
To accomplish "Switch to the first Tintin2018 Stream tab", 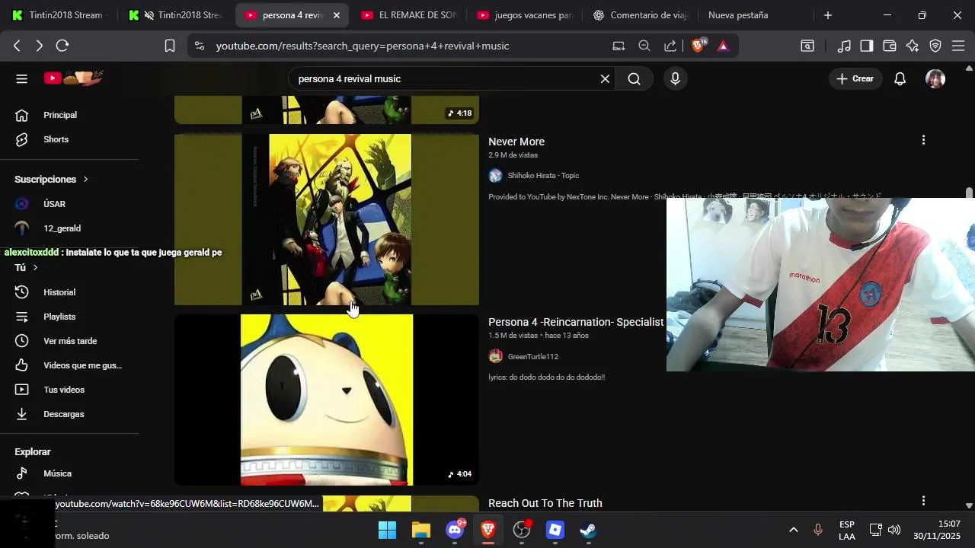I will [59, 15].
